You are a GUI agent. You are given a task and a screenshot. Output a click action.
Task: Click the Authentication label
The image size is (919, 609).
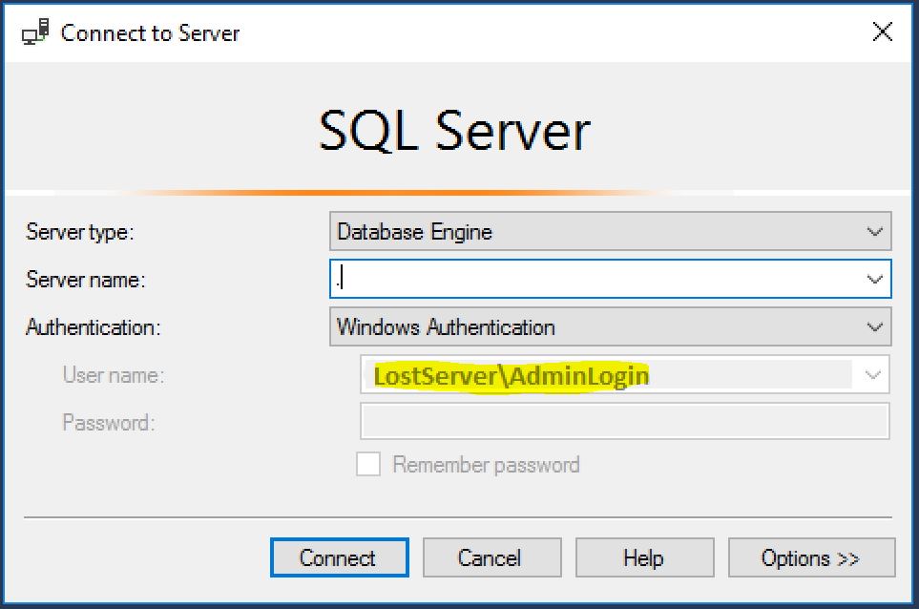[94, 327]
